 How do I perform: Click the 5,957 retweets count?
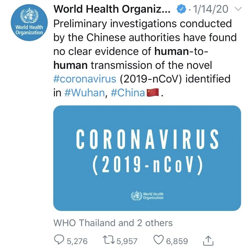coord(127,241)
